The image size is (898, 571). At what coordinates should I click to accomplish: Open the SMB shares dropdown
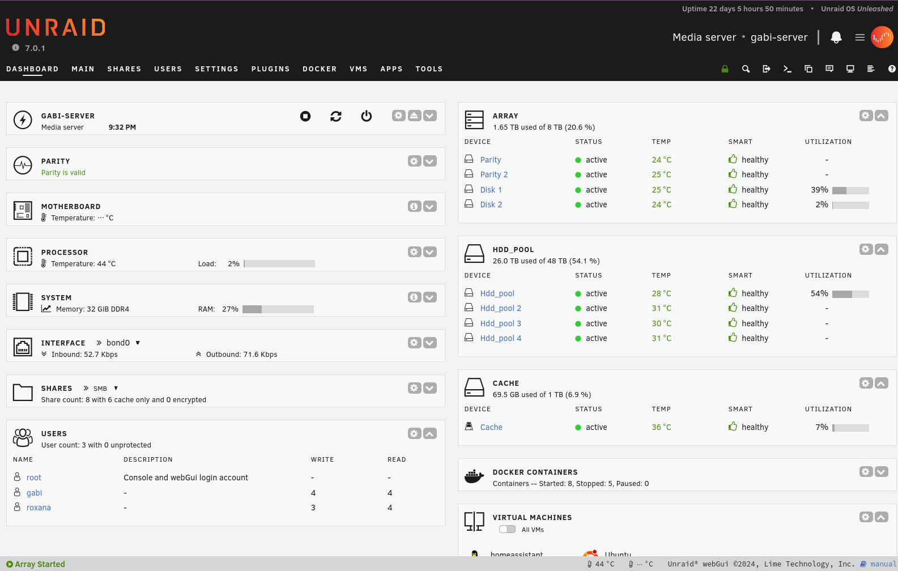click(x=116, y=388)
